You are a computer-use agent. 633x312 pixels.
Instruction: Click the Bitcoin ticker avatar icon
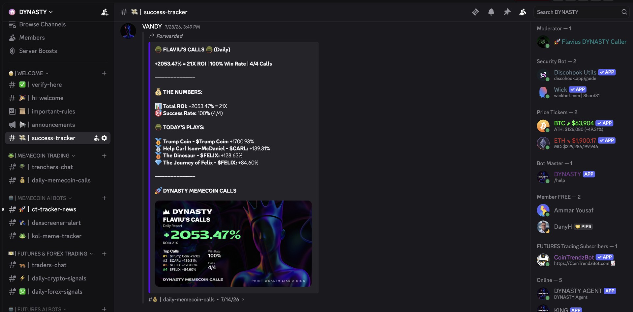(x=543, y=126)
